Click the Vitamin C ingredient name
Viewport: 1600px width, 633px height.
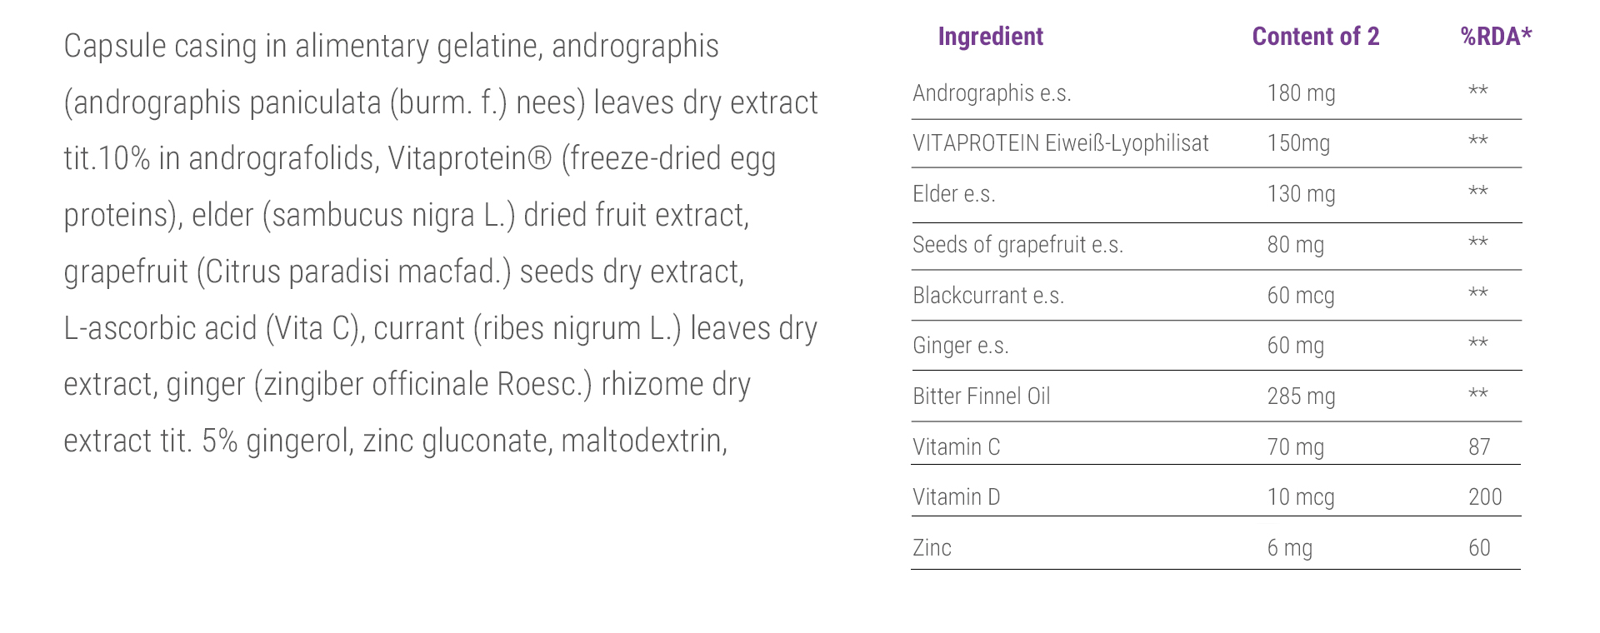point(956,447)
